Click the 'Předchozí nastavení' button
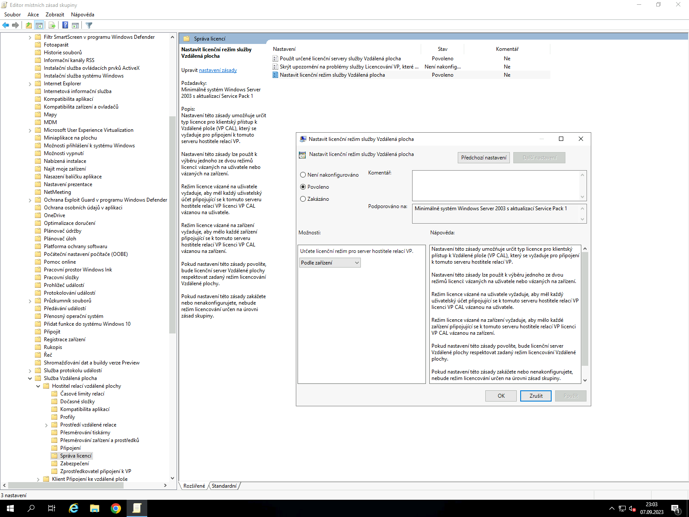The image size is (689, 517). pyautogui.click(x=484, y=158)
